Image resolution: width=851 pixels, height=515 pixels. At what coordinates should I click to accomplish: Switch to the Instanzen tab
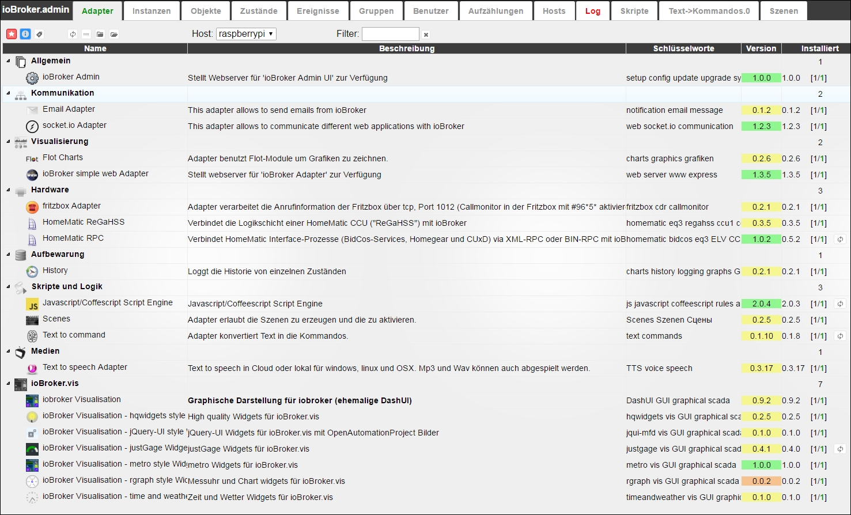(152, 11)
